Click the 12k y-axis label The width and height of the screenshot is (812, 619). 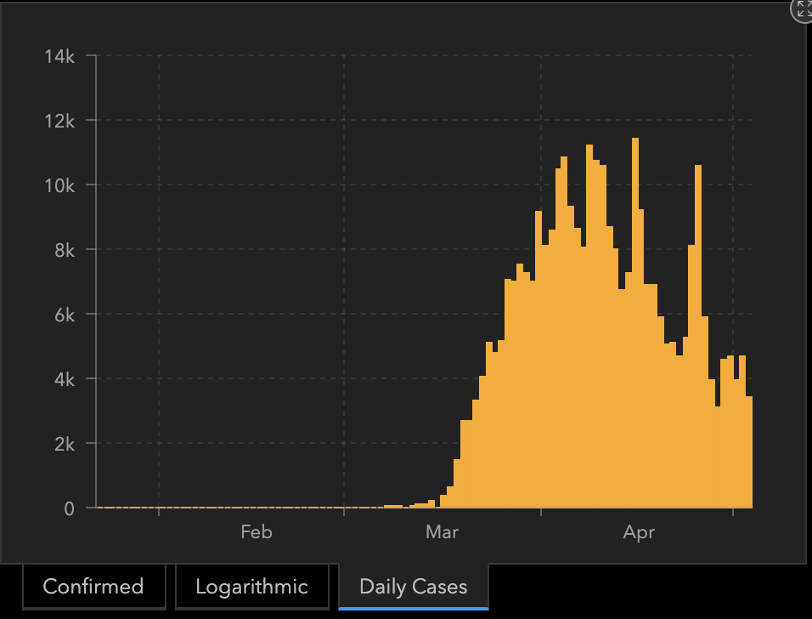coord(59,122)
